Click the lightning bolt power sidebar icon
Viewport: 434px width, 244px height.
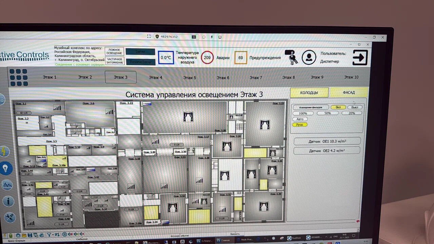[5, 151]
